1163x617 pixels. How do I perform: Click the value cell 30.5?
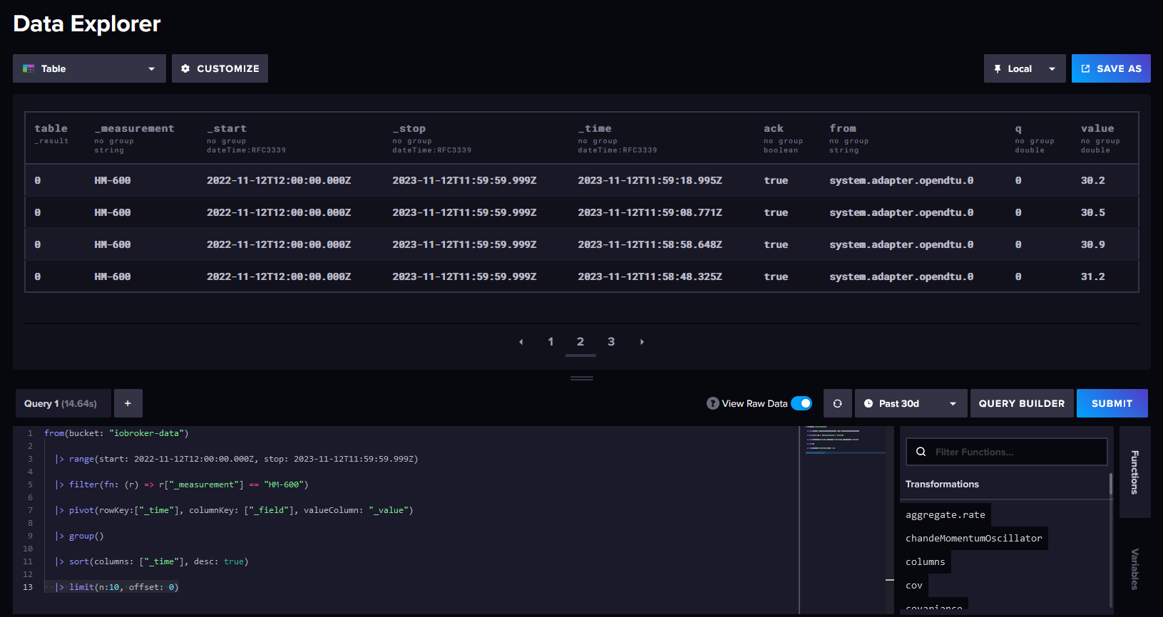coord(1092,212)
